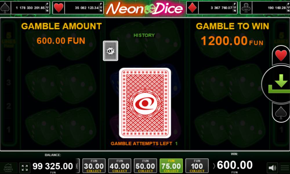Collect winnings with the green arrow button
The image size is (290, 174).
277,84
